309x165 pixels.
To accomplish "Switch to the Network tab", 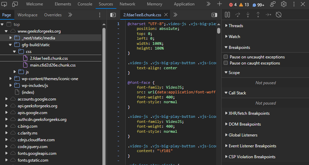I will pyautogui.click(x=127, y=4).
